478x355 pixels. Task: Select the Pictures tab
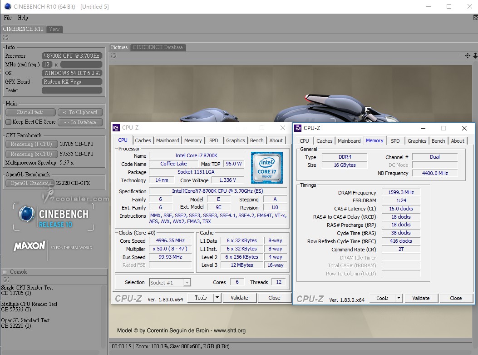119,47
